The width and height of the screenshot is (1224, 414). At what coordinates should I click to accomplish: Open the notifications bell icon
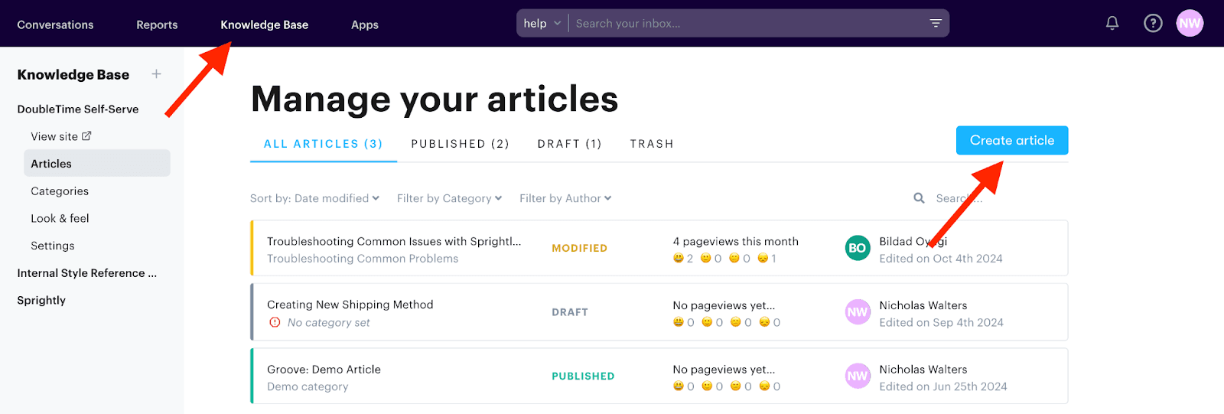coord(1112,23)
